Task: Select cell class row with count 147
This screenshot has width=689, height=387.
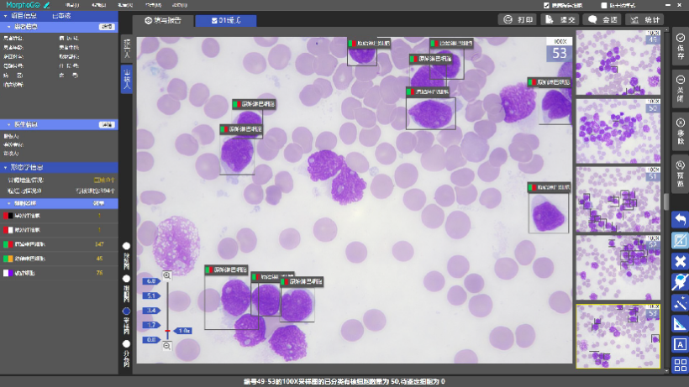Action: (59, 244)
